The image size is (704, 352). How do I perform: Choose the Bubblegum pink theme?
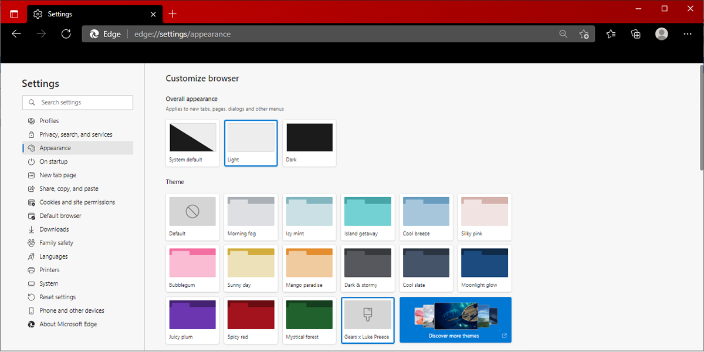tap(192, 268)
